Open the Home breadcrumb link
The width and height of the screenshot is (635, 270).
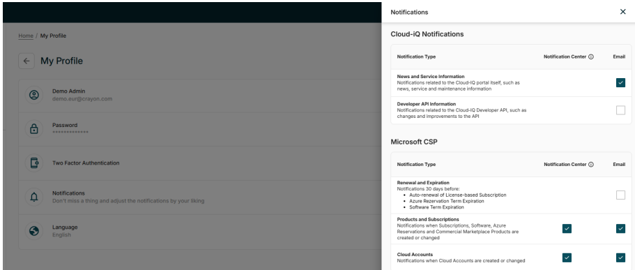[26, 36]
